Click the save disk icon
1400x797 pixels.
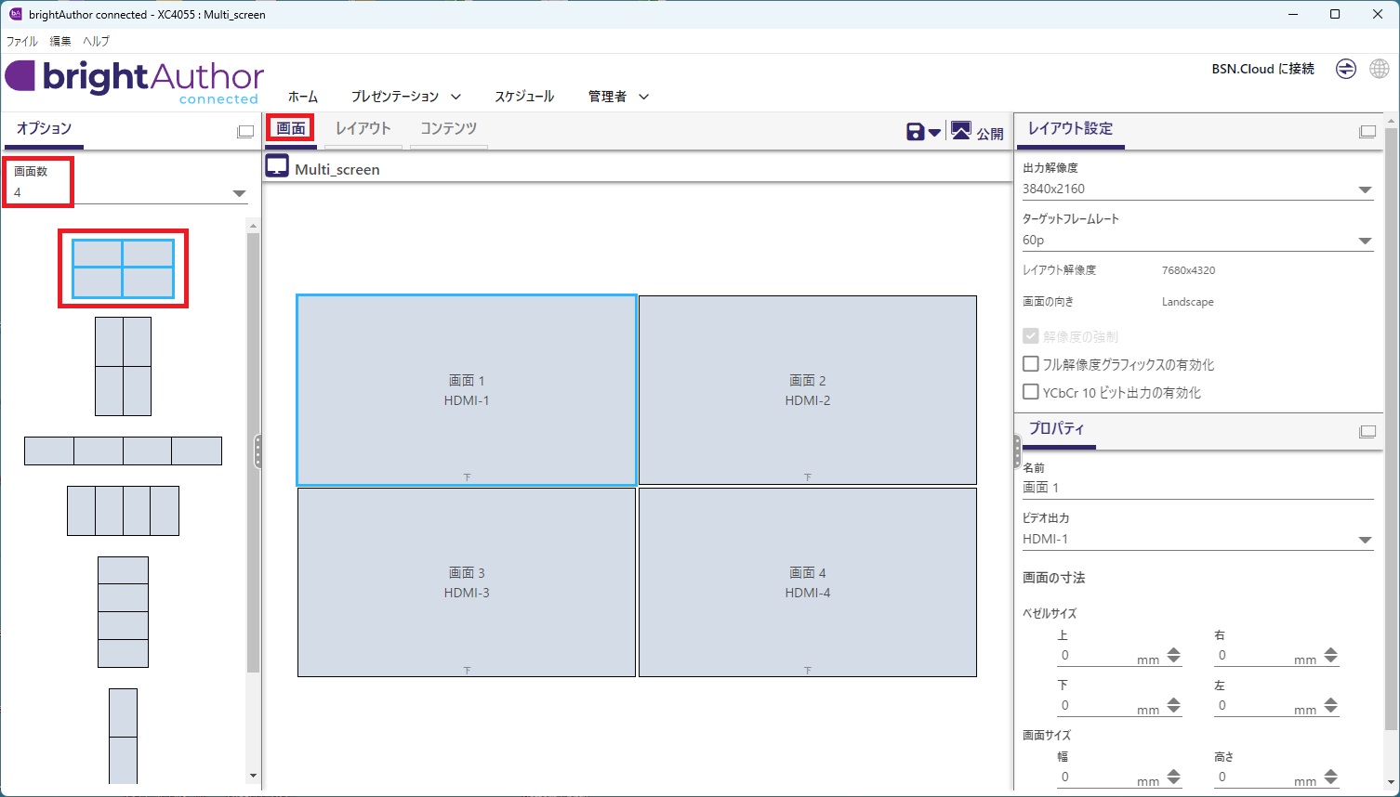[916, 132]
